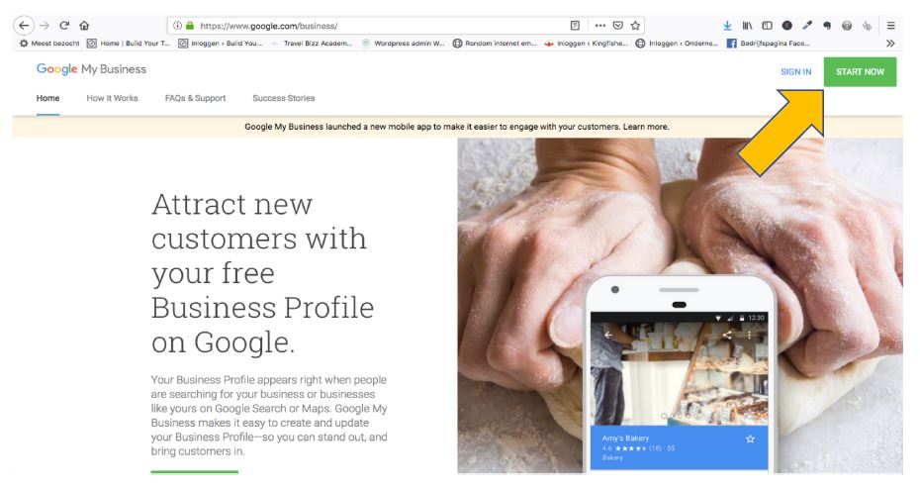Image resolution: width=920 pixels, height=488 pixels.
Task: Open the Firefox library icon
Action: point(747,26)
